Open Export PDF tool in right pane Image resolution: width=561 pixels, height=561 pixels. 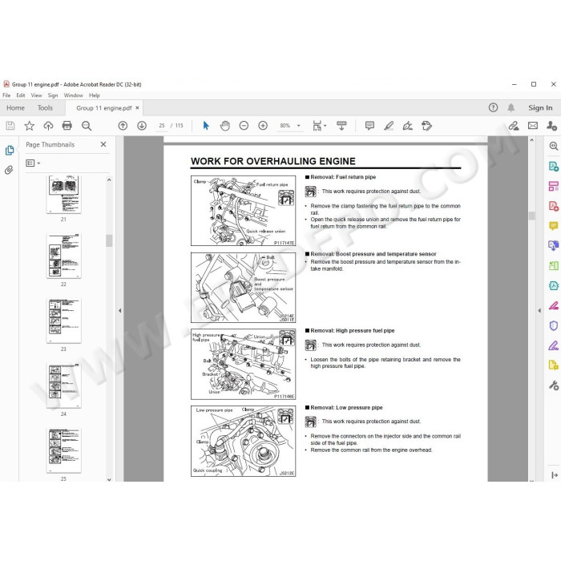(x=554, y=166)
